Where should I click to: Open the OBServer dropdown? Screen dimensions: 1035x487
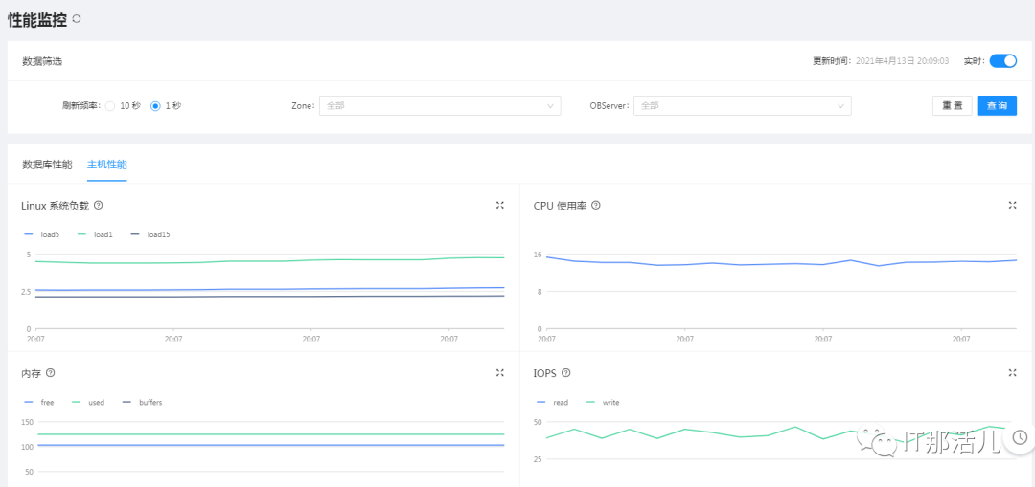coord(743,105)
